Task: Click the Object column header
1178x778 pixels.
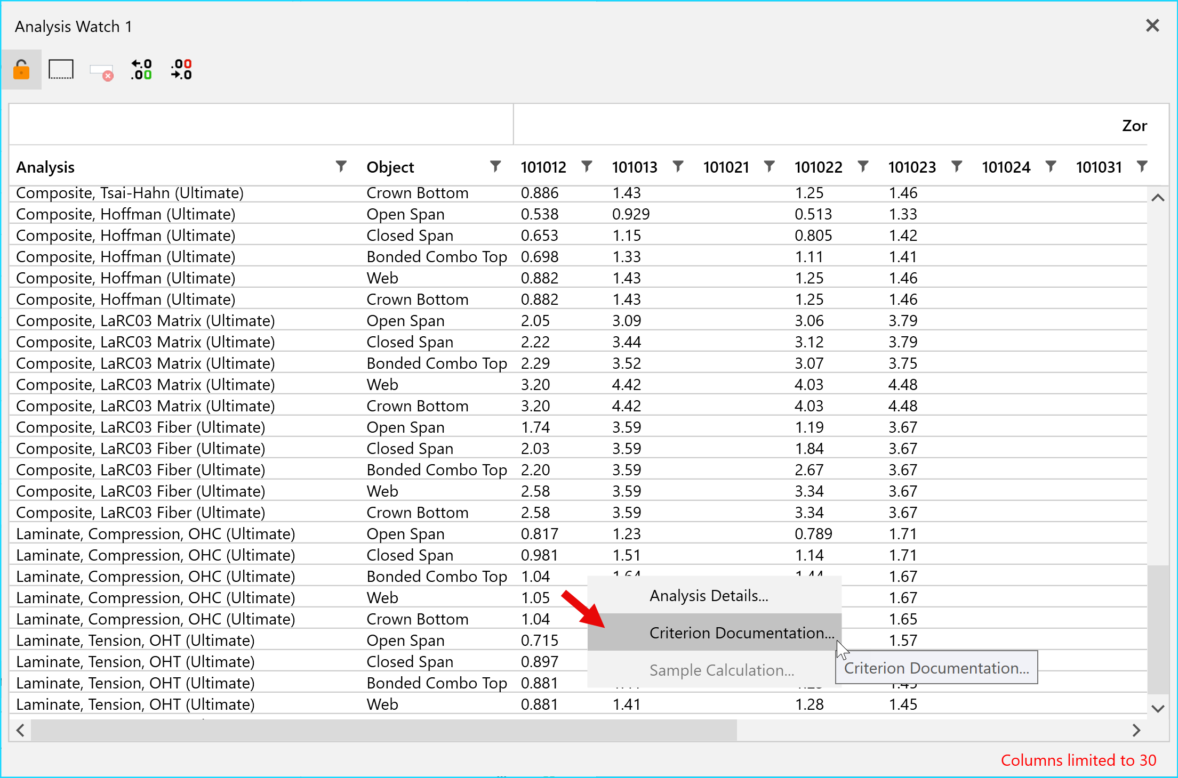Action: (x=390, y=167)
